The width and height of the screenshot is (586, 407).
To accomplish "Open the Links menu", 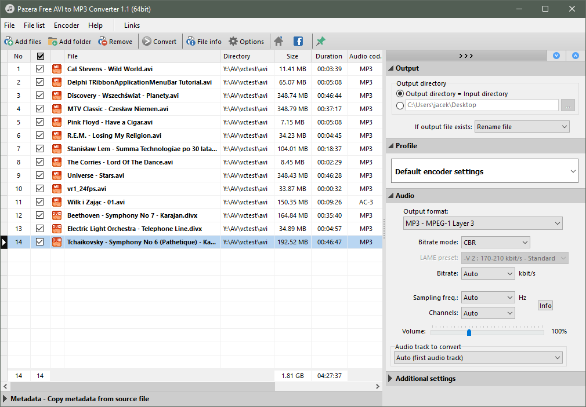I will [132, 25].
